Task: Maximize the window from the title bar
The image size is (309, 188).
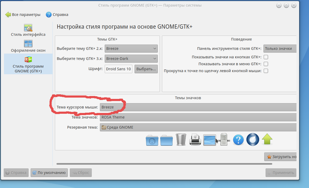Action: coord(286,6)
